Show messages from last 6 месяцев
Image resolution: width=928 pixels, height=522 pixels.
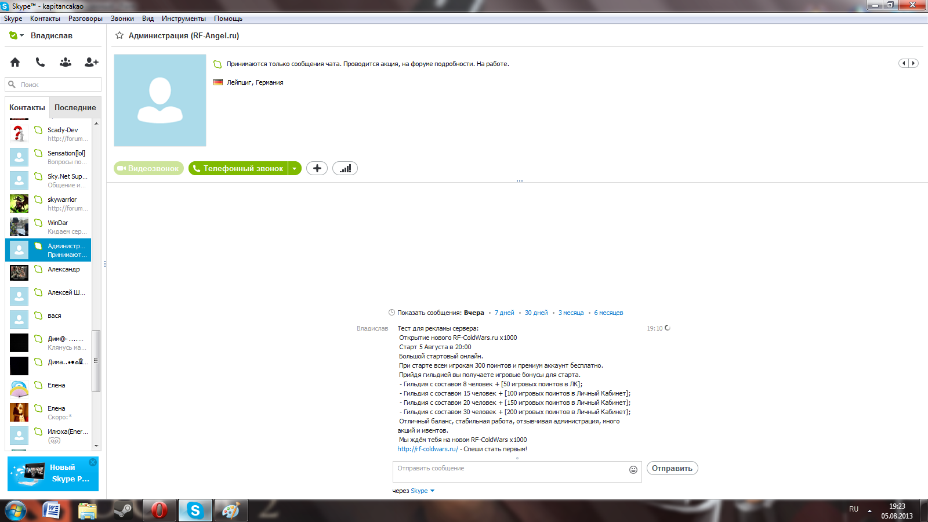[x=608, y=313]
